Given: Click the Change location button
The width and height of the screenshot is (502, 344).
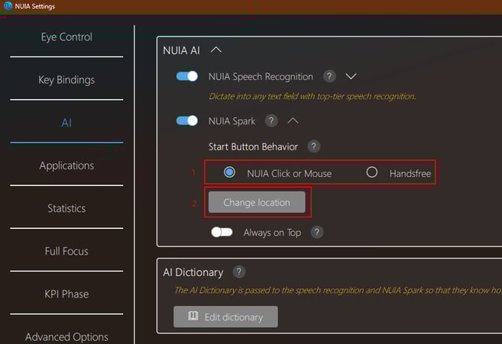Looking at the screenshot, I should 257,202.
